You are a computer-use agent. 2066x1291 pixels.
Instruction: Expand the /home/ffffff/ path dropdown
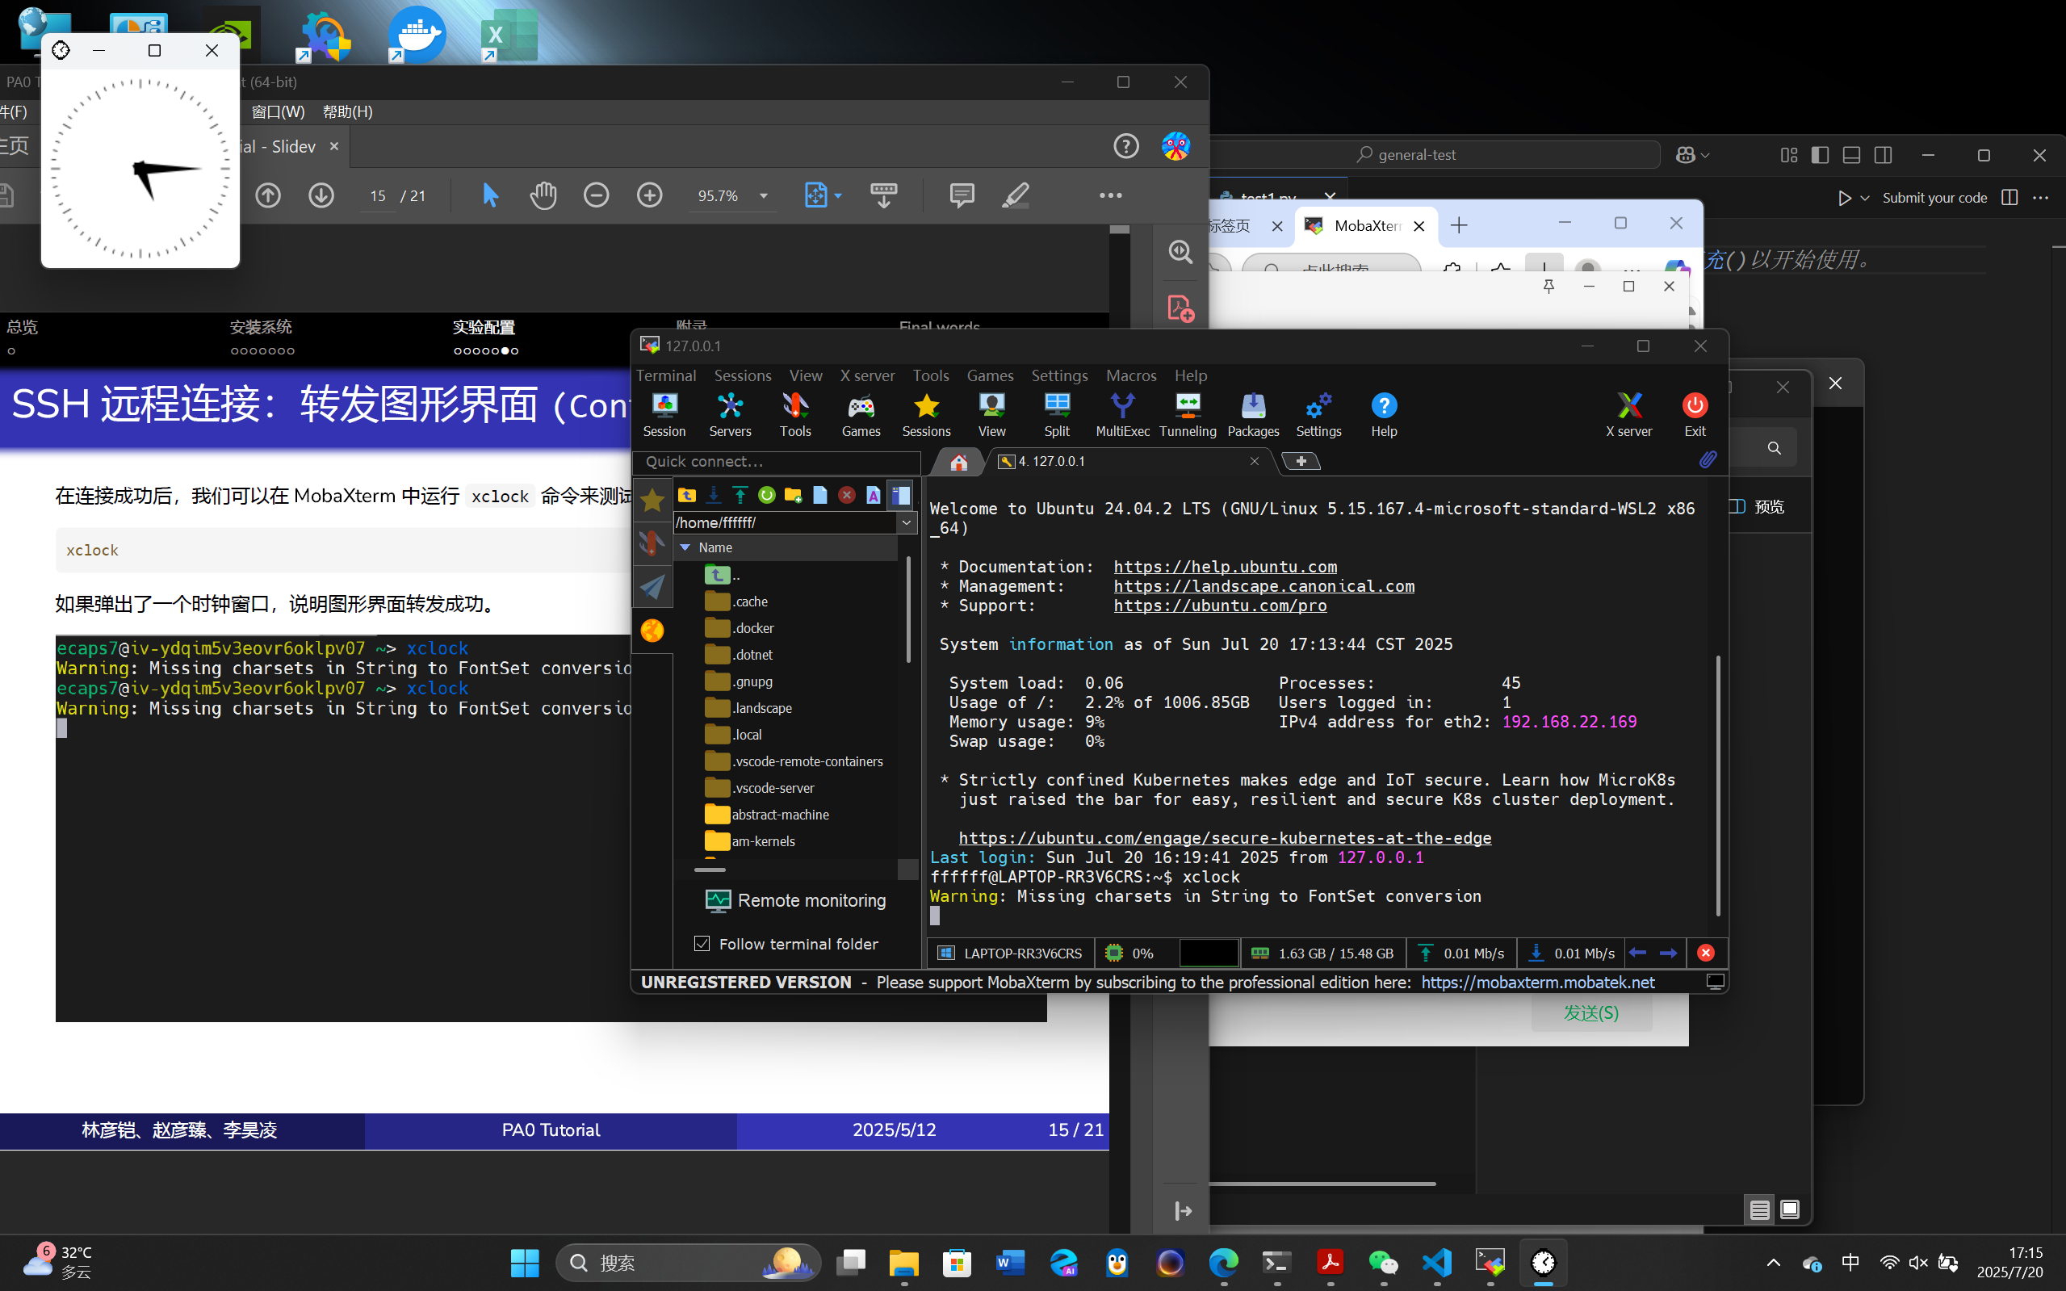pyautogui.click(x=907, y=522)
